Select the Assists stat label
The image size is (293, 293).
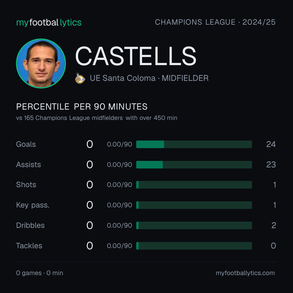pyautogui.click(x=28, y=165)
